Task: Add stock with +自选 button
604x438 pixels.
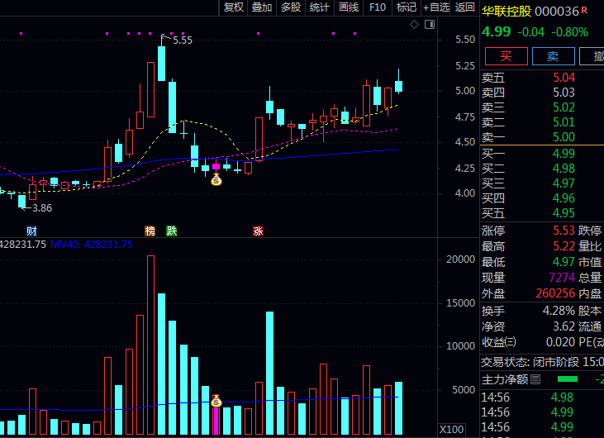Action: [x=435, y=7]
